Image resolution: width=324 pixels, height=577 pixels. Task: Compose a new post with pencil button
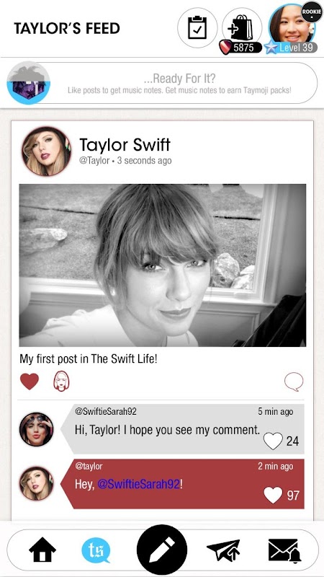tap(161, 550)
